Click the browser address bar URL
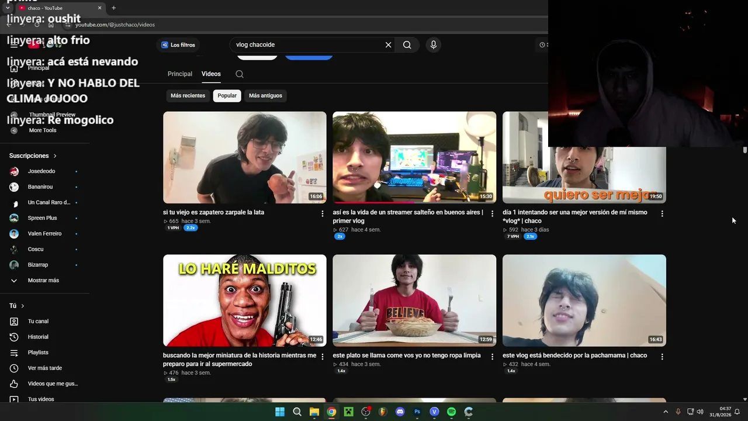748x421 pixels. (x=115, y=25)
